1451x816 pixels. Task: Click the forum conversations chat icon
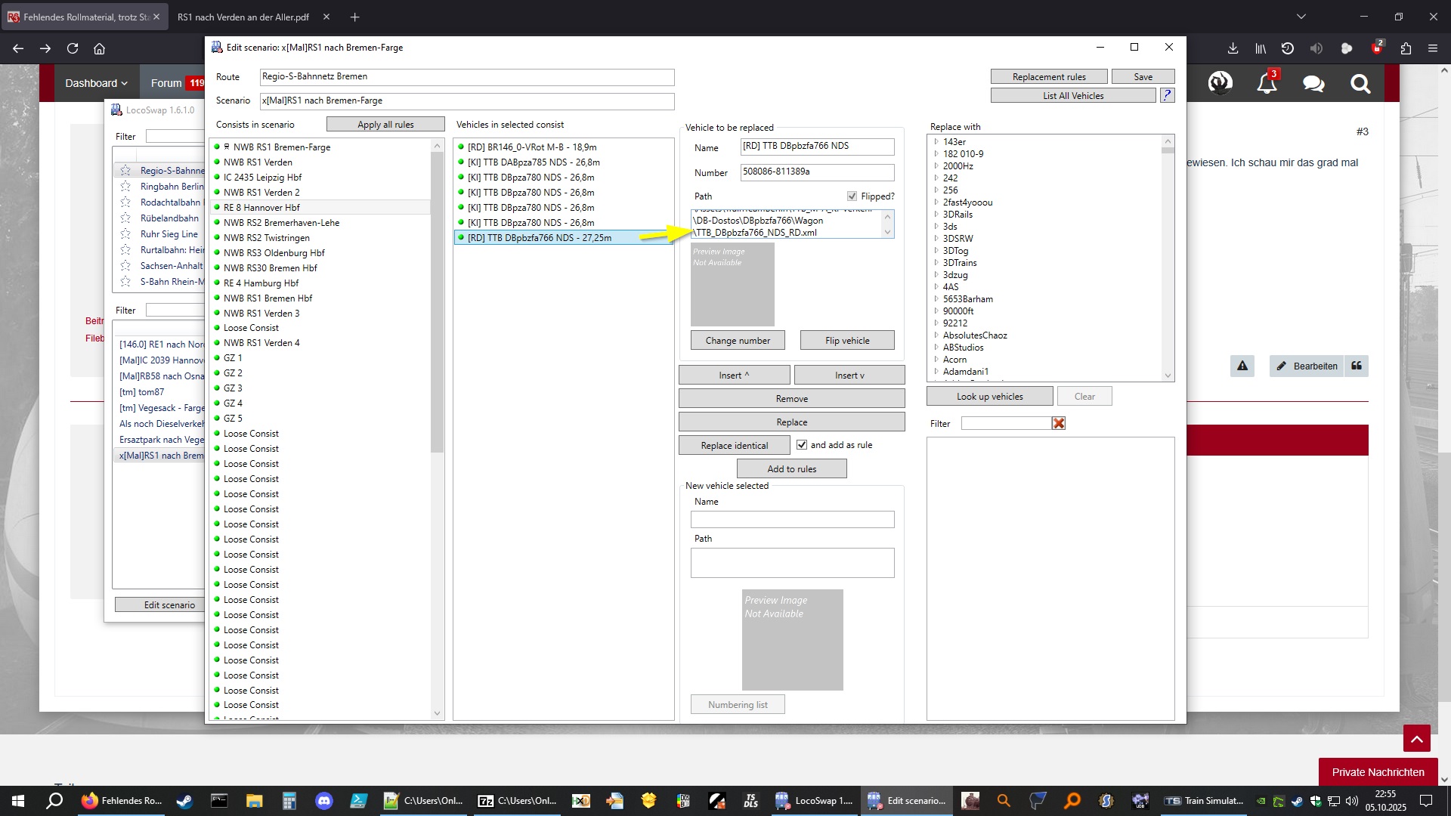click(x=1313, y=83)
